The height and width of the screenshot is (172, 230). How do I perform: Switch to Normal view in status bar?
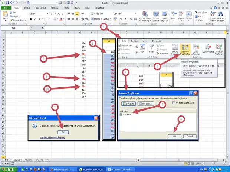point(185,163)
